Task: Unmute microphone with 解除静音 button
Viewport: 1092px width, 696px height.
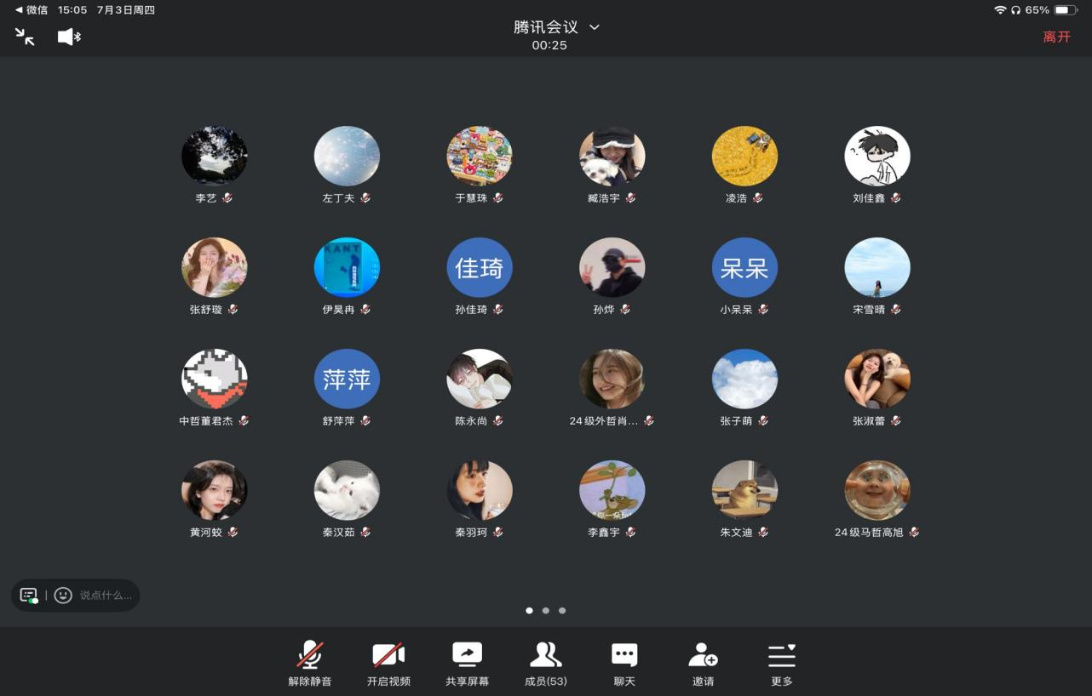Action: click(309, 664)
